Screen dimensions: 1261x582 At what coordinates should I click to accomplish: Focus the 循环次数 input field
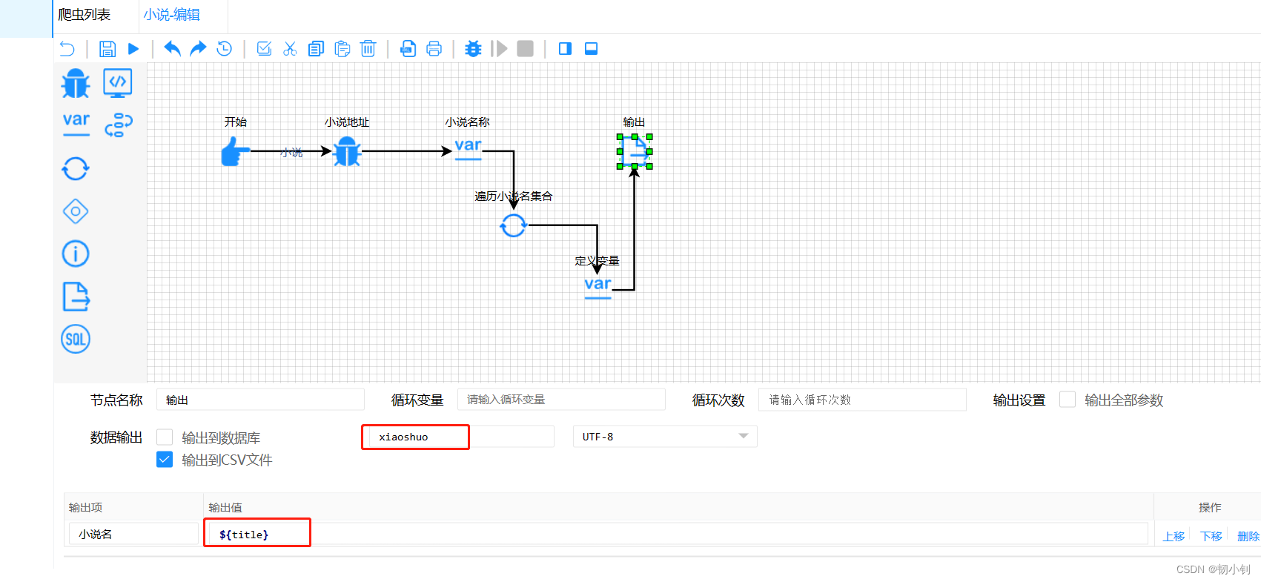(x=862, y=400)
